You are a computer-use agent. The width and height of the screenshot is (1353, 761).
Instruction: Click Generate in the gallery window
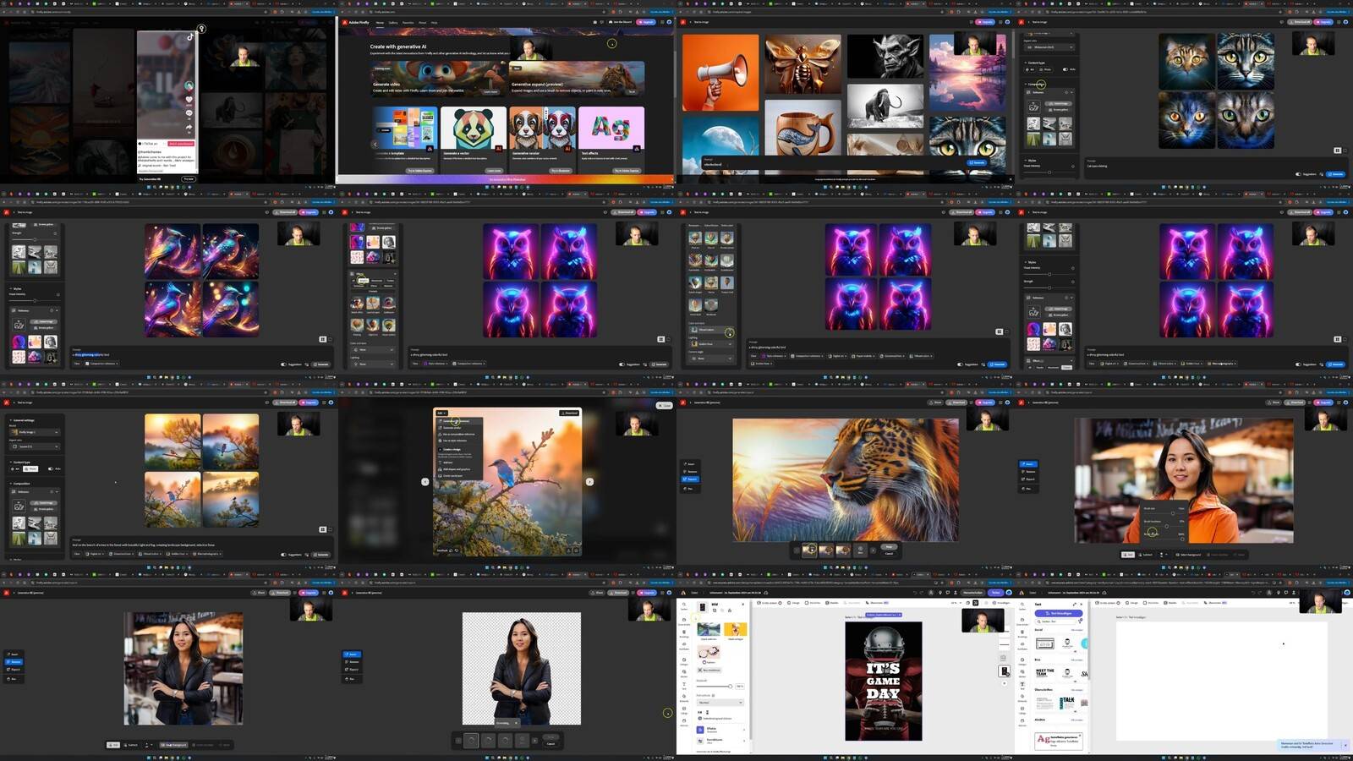click(x=977, y=162)
